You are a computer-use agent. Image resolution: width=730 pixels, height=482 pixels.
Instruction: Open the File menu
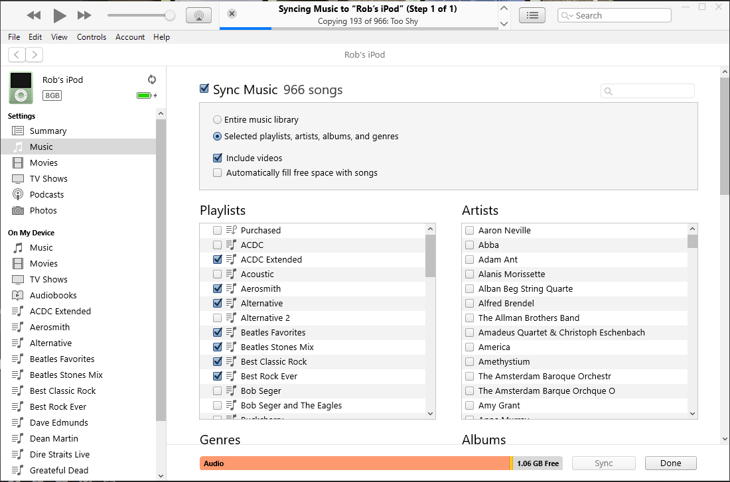[x=14, y=36]
